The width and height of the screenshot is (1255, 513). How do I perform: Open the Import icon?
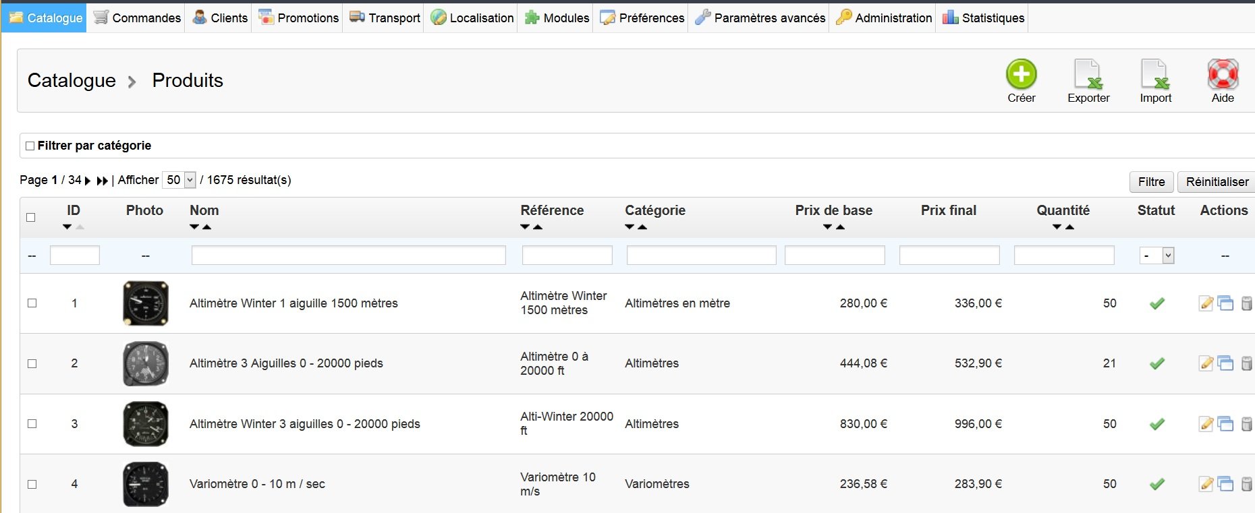[1154, 75]
